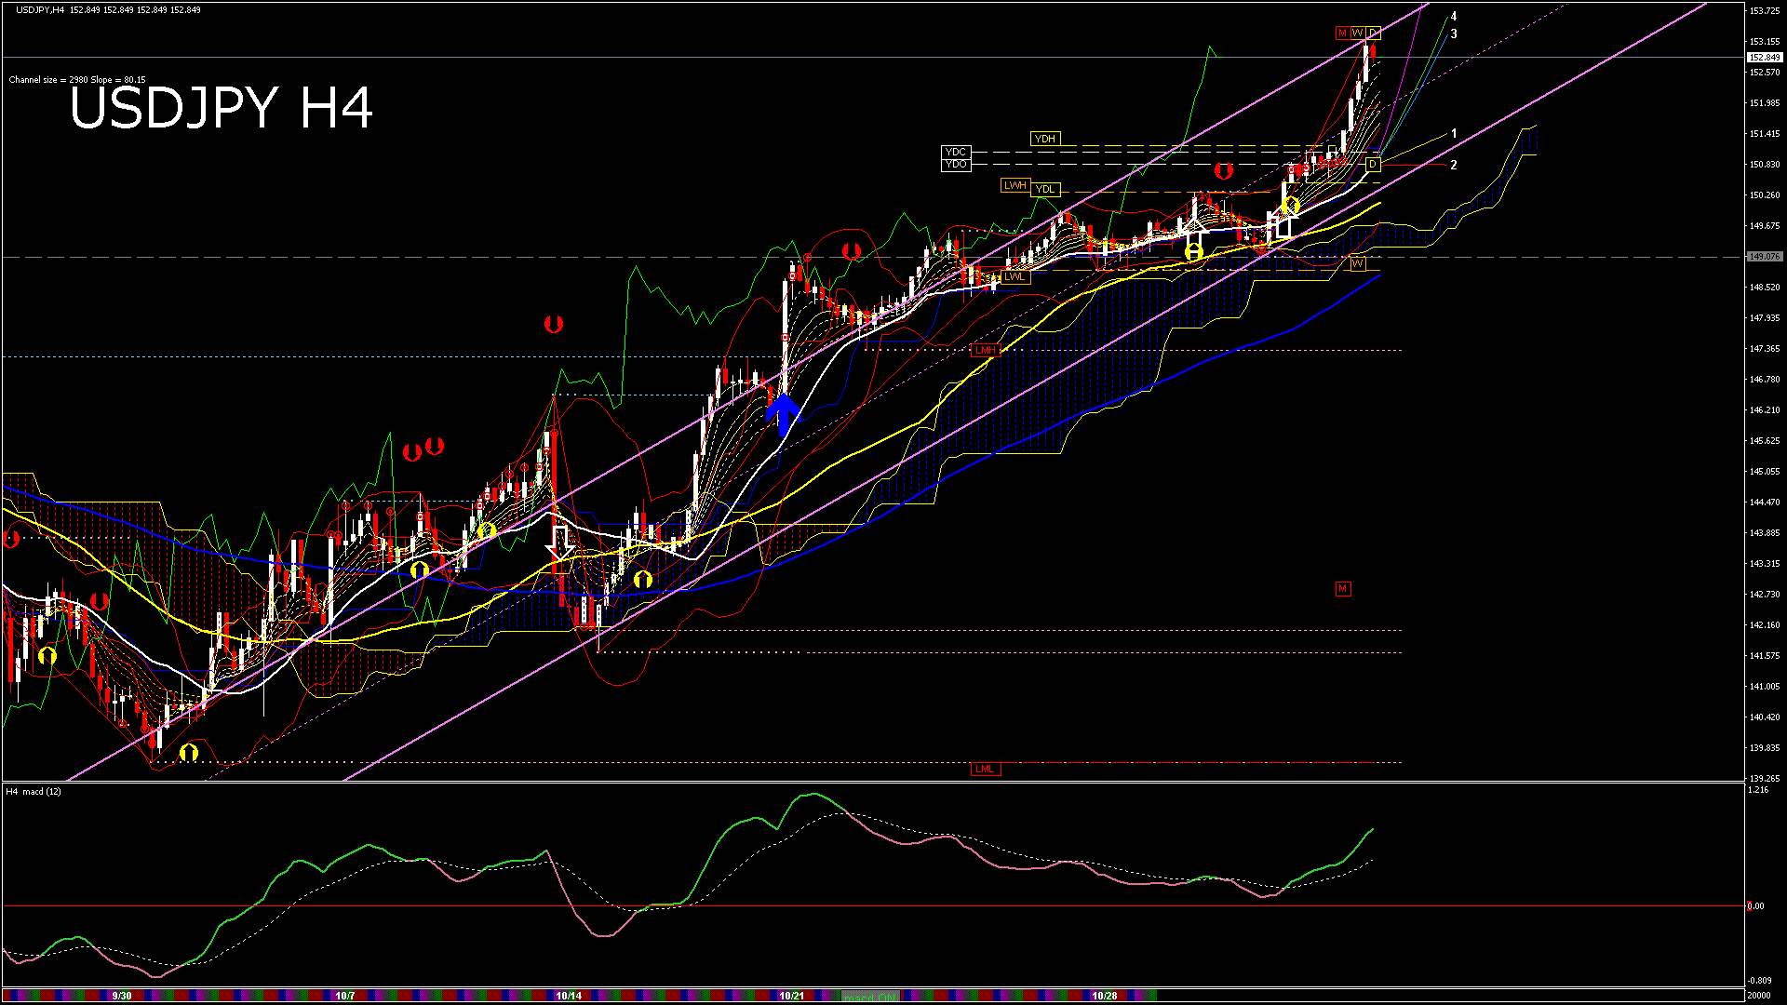Select the YDL level label
This screenshot has height=1005, width=1787.
tap(1045, 189)
